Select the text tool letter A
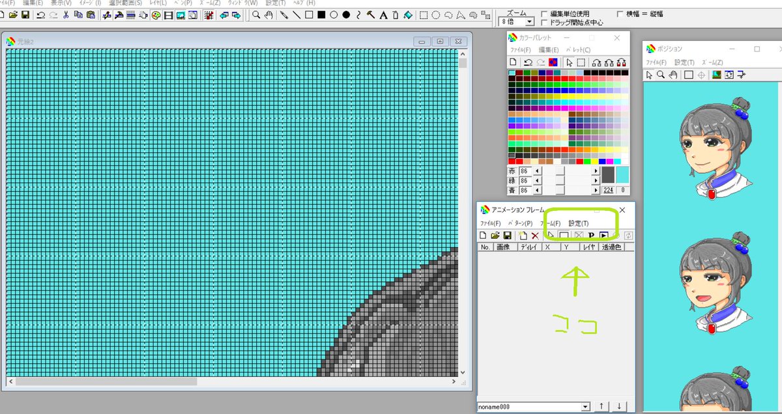 tap(383, 14)
